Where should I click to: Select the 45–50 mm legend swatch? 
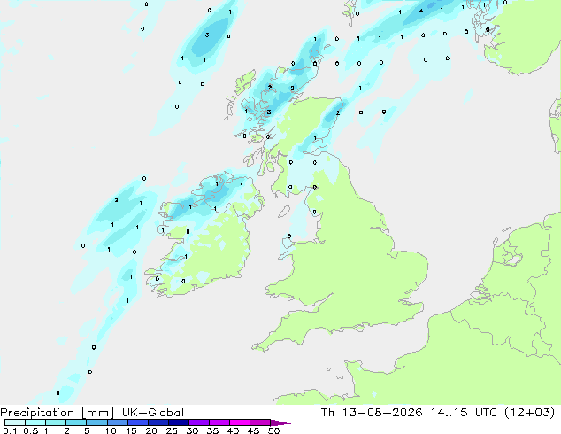[260, 422]
